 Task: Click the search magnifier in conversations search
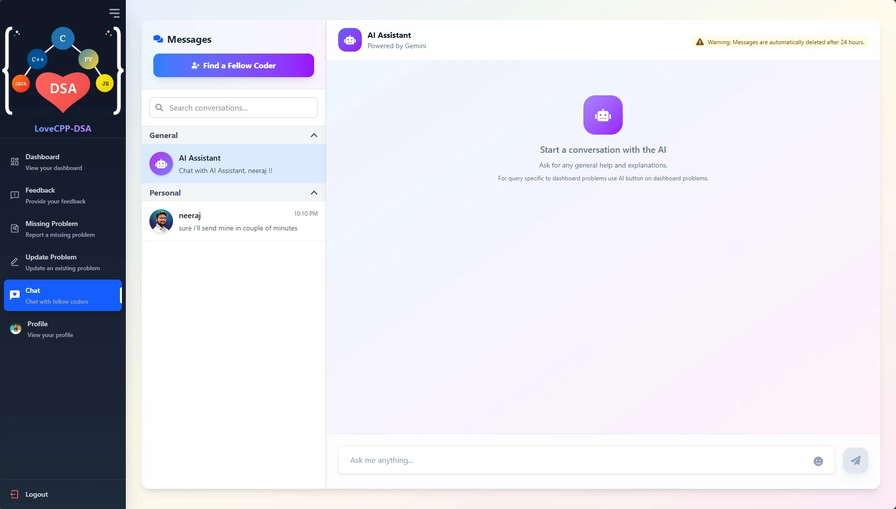tap(159, 108)
